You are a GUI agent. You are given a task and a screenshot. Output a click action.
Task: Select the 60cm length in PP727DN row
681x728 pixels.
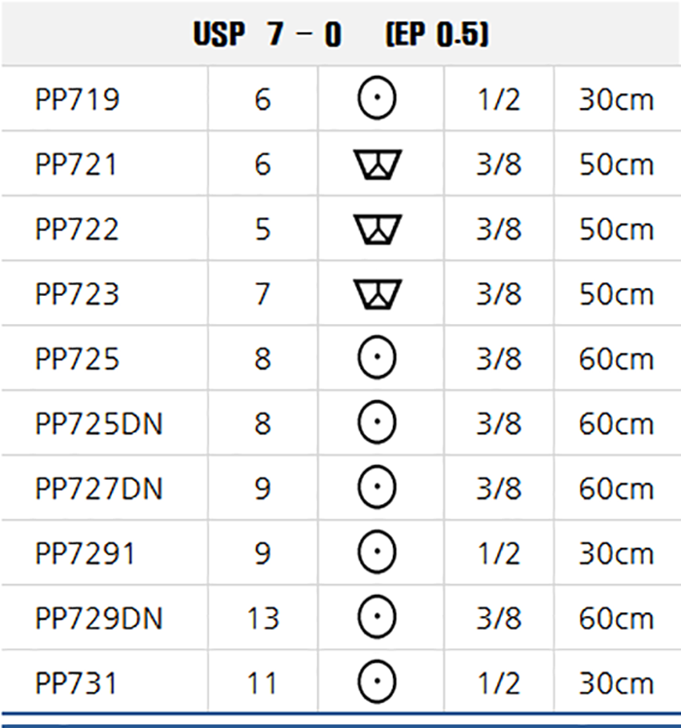[616, 489]
